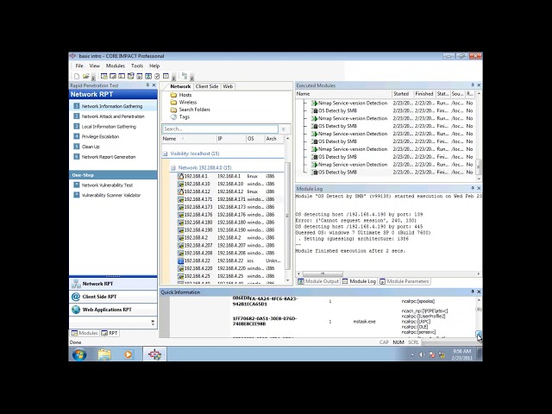Image resolution: width=552 pixels, height=414 pixels.
Task: Toggle auto-hide pin on Rapid Penetration Test panel
Action: click(147, 85)
